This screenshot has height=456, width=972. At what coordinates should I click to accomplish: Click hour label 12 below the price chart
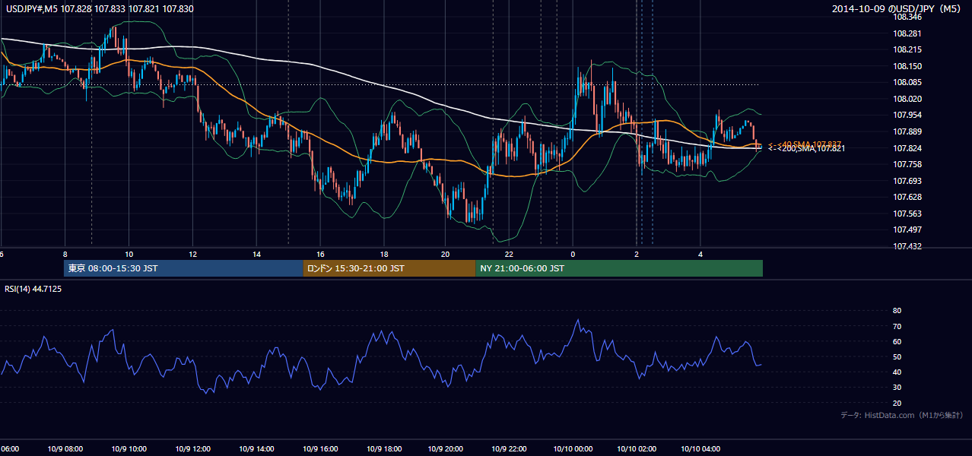[192, 254]
